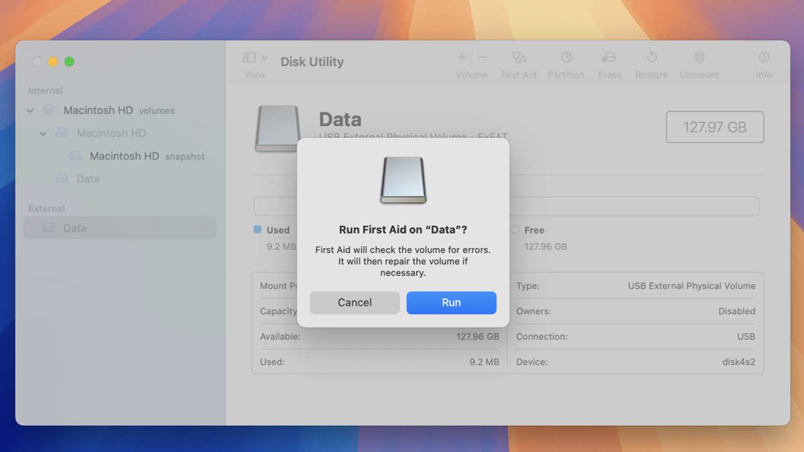Select Data under the External section
804x452 pixels.
pyautogui.click(x=75, y=228)
